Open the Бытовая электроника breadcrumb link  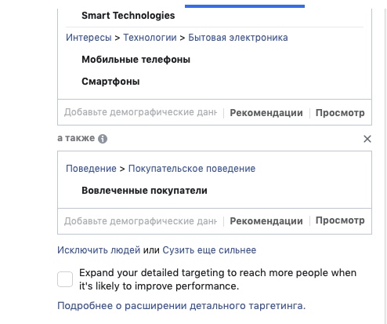(238, 38)
